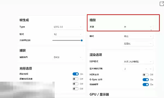164x98 pixels.
Task: Enable the HDR支持 switch
Action: tap(145, 75)
